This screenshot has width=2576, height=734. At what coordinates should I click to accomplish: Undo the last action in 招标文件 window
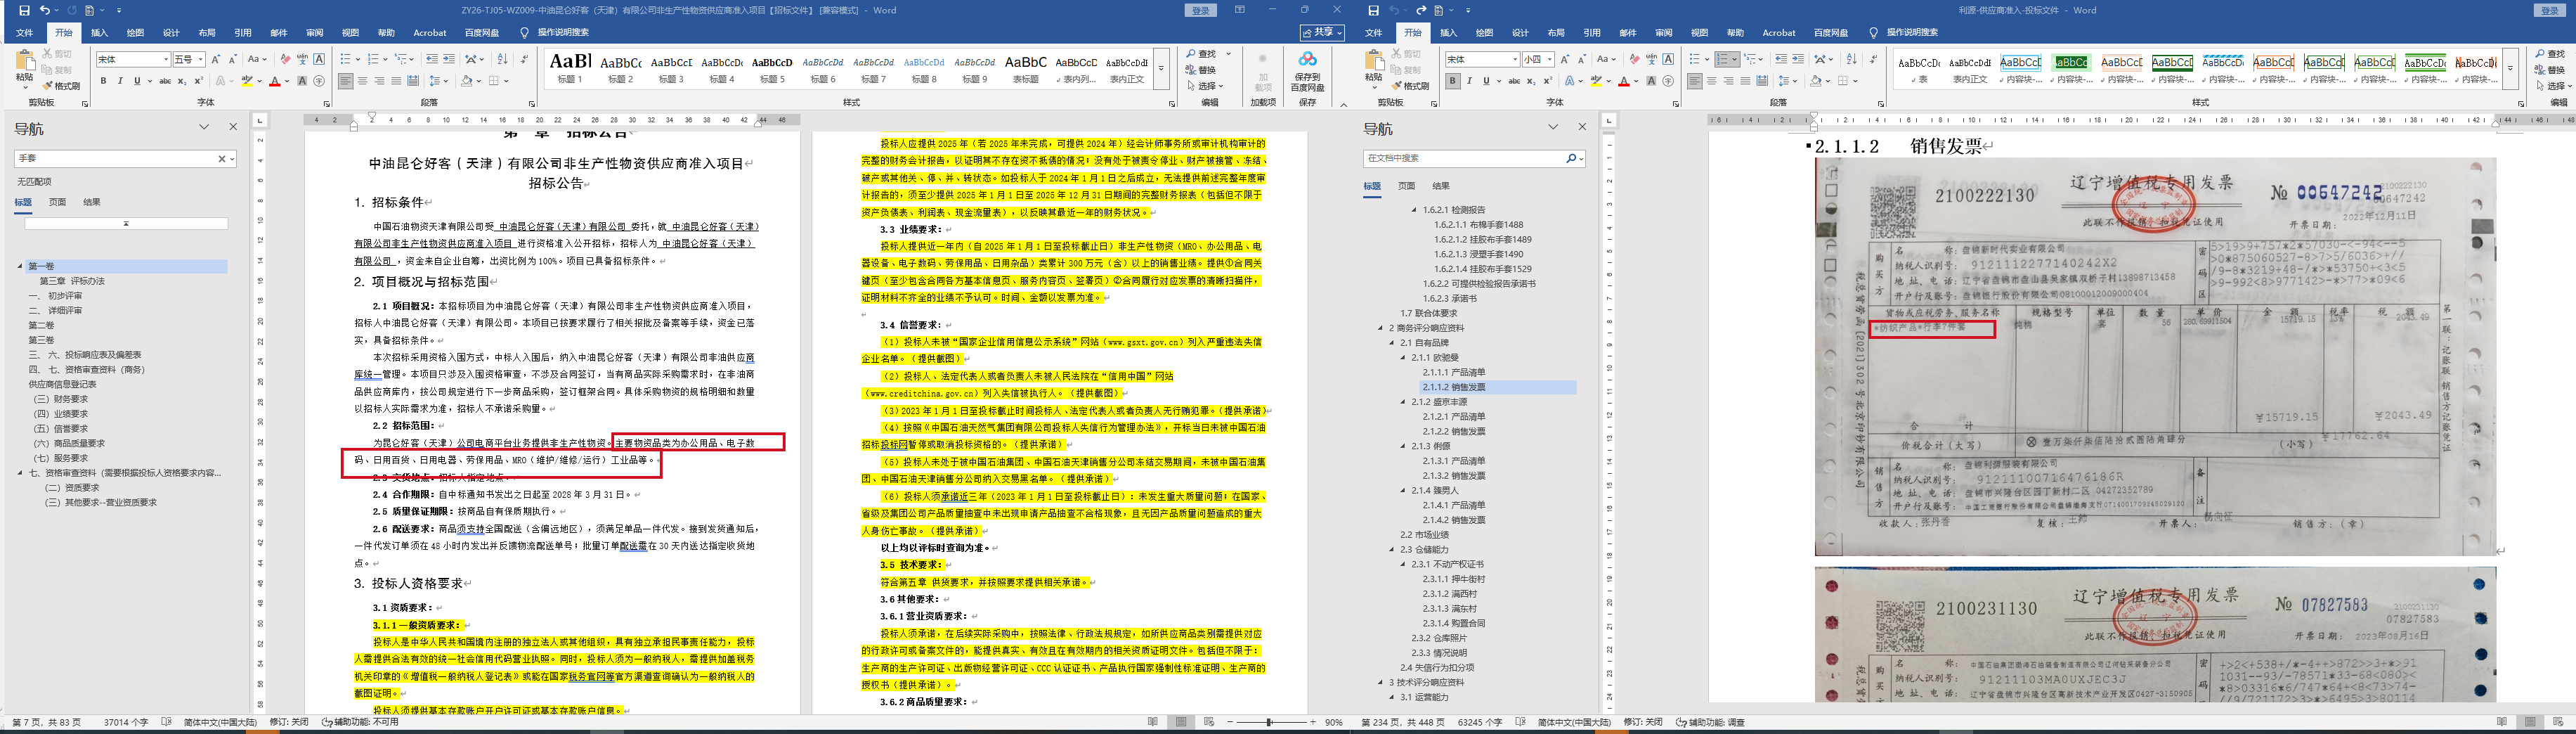click(45, 10)
